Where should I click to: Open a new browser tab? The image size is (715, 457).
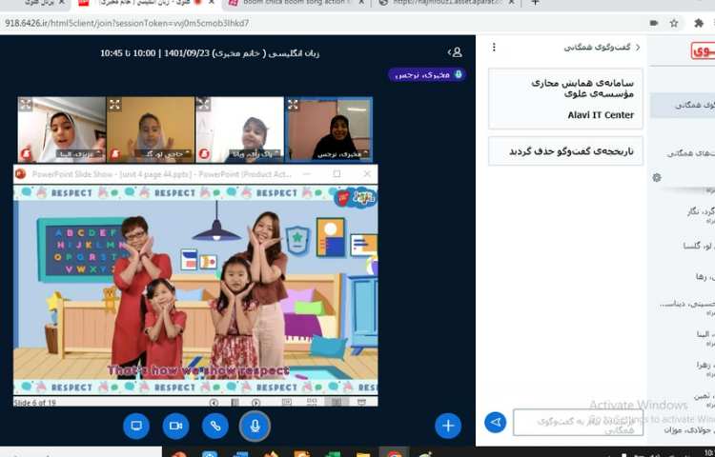535,3
